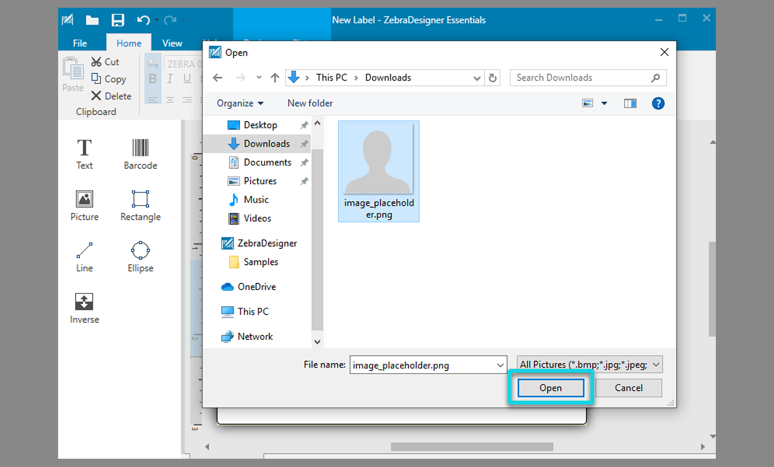The image size is (774, 467).
Task: Switch to the View ribbon tab
Action: [172, 42]
